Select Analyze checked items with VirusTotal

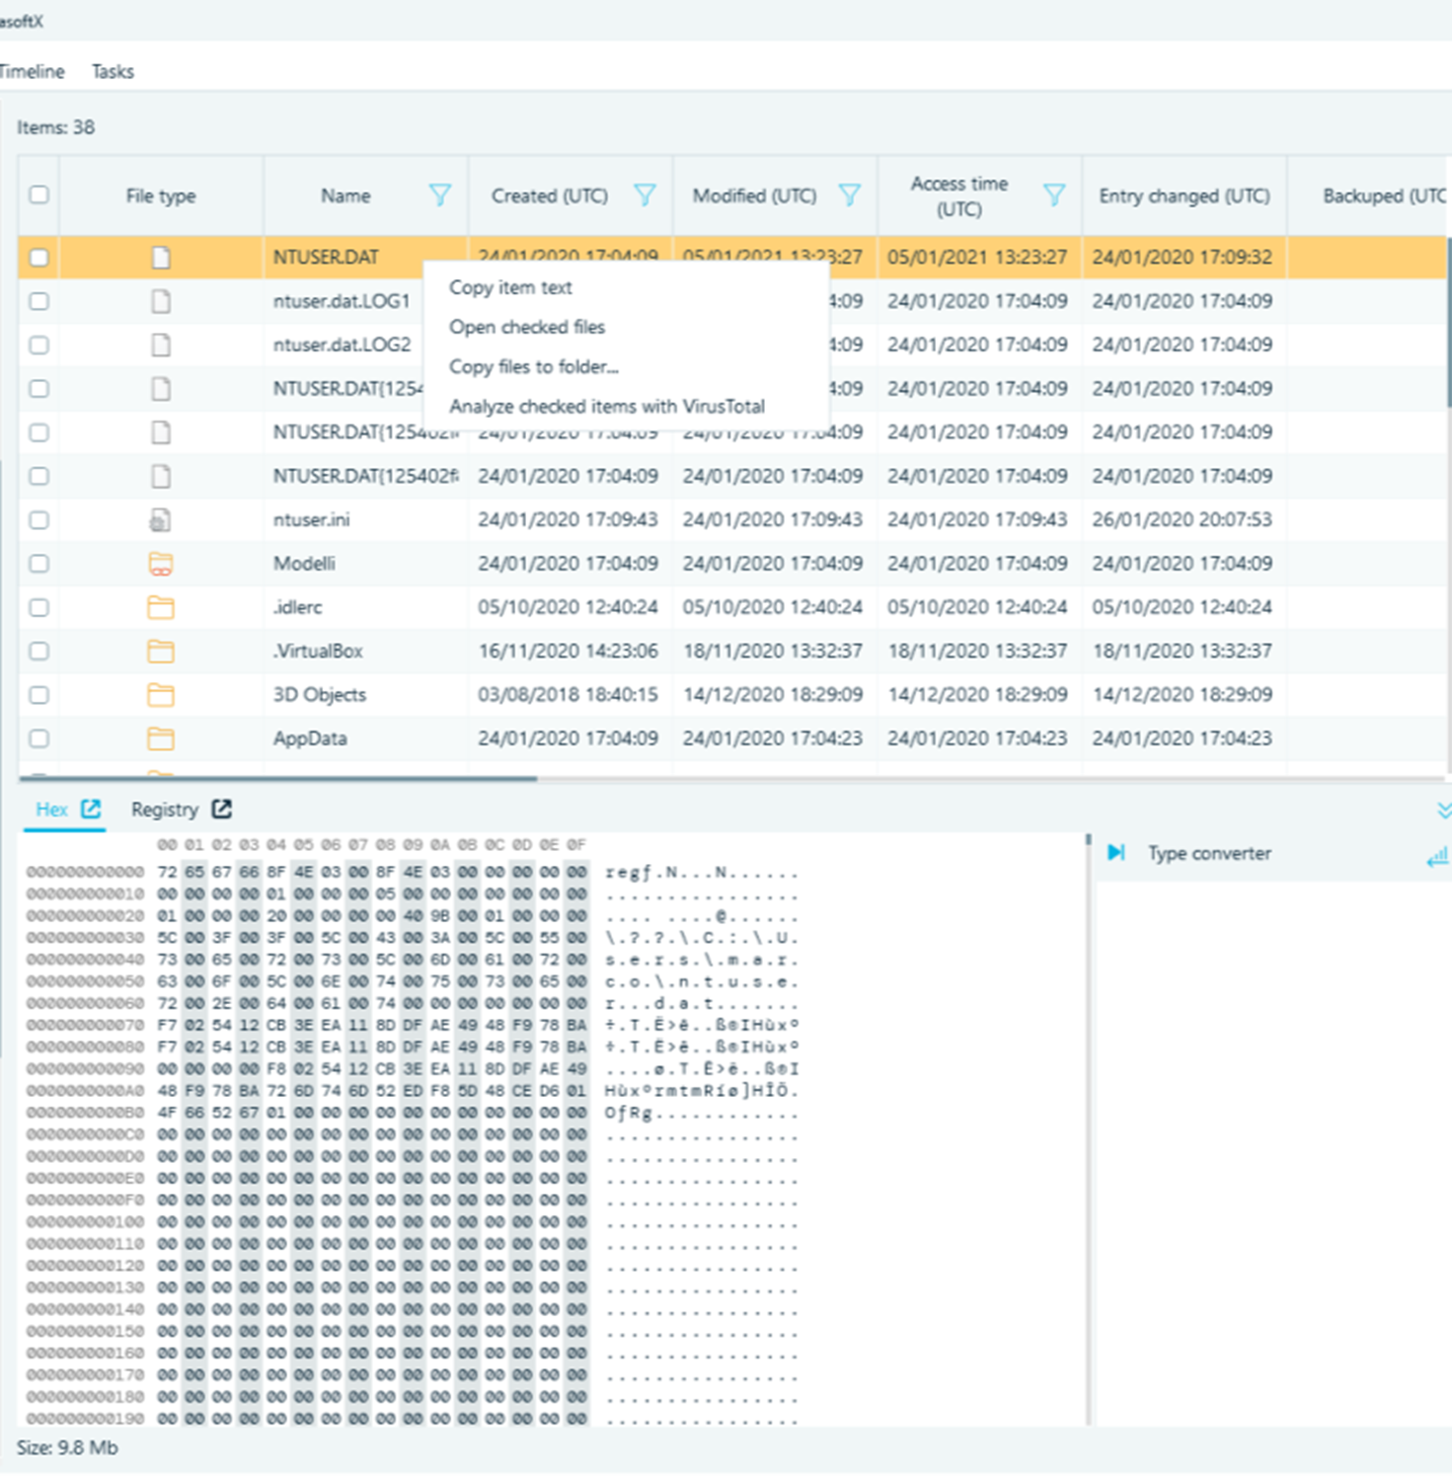626,406
